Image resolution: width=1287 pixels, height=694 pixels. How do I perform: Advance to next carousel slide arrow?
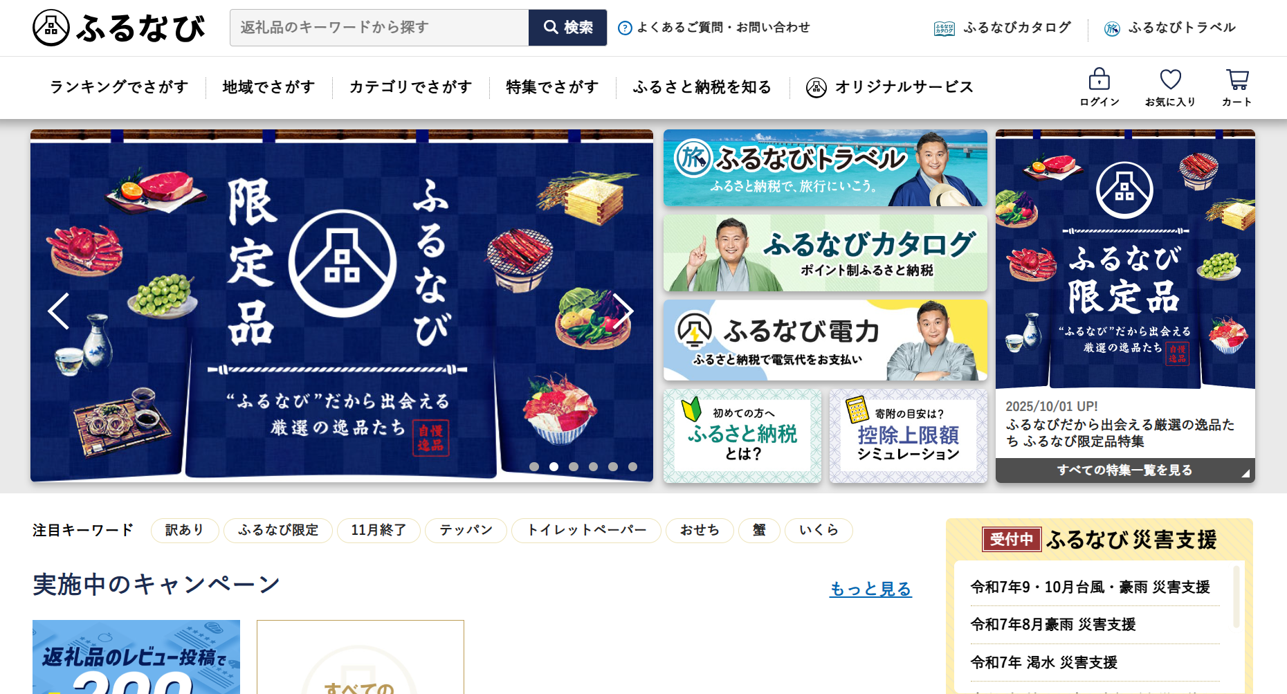coord(623,311)
